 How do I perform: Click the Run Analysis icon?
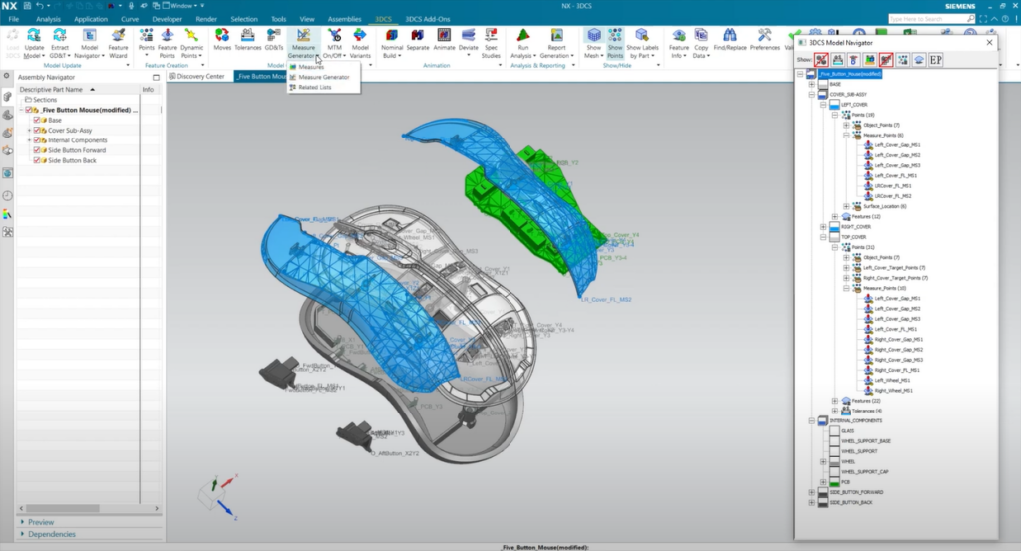point(523,35)
